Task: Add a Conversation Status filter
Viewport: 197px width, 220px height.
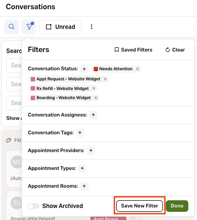Action: (84, 69)
